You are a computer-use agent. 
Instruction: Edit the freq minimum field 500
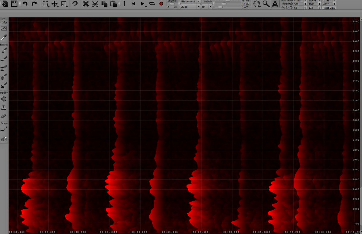pyautogui.click(x=299, y=4)
